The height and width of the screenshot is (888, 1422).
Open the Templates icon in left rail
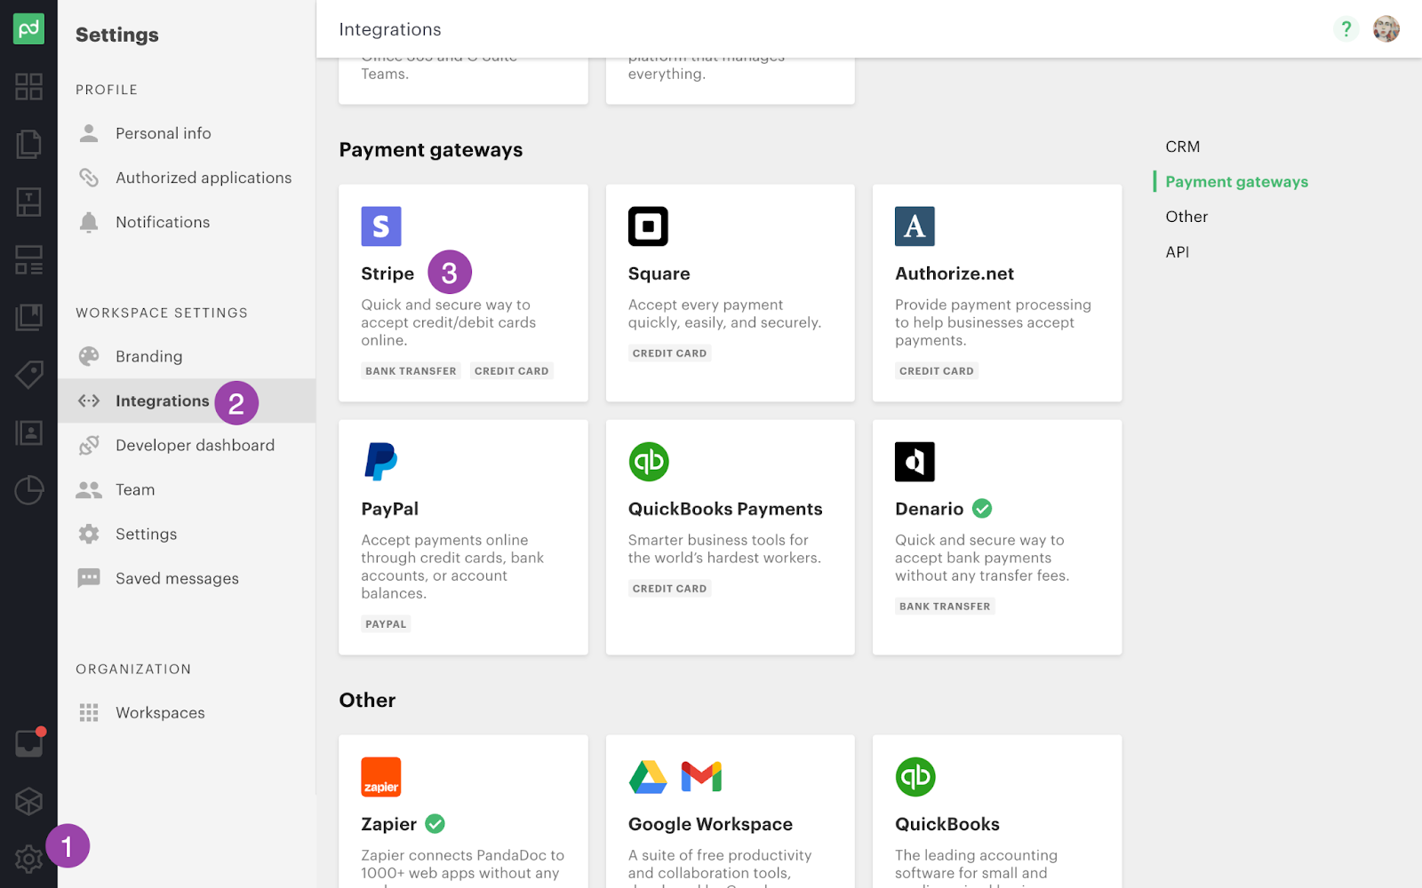click(x=28, y=202)
